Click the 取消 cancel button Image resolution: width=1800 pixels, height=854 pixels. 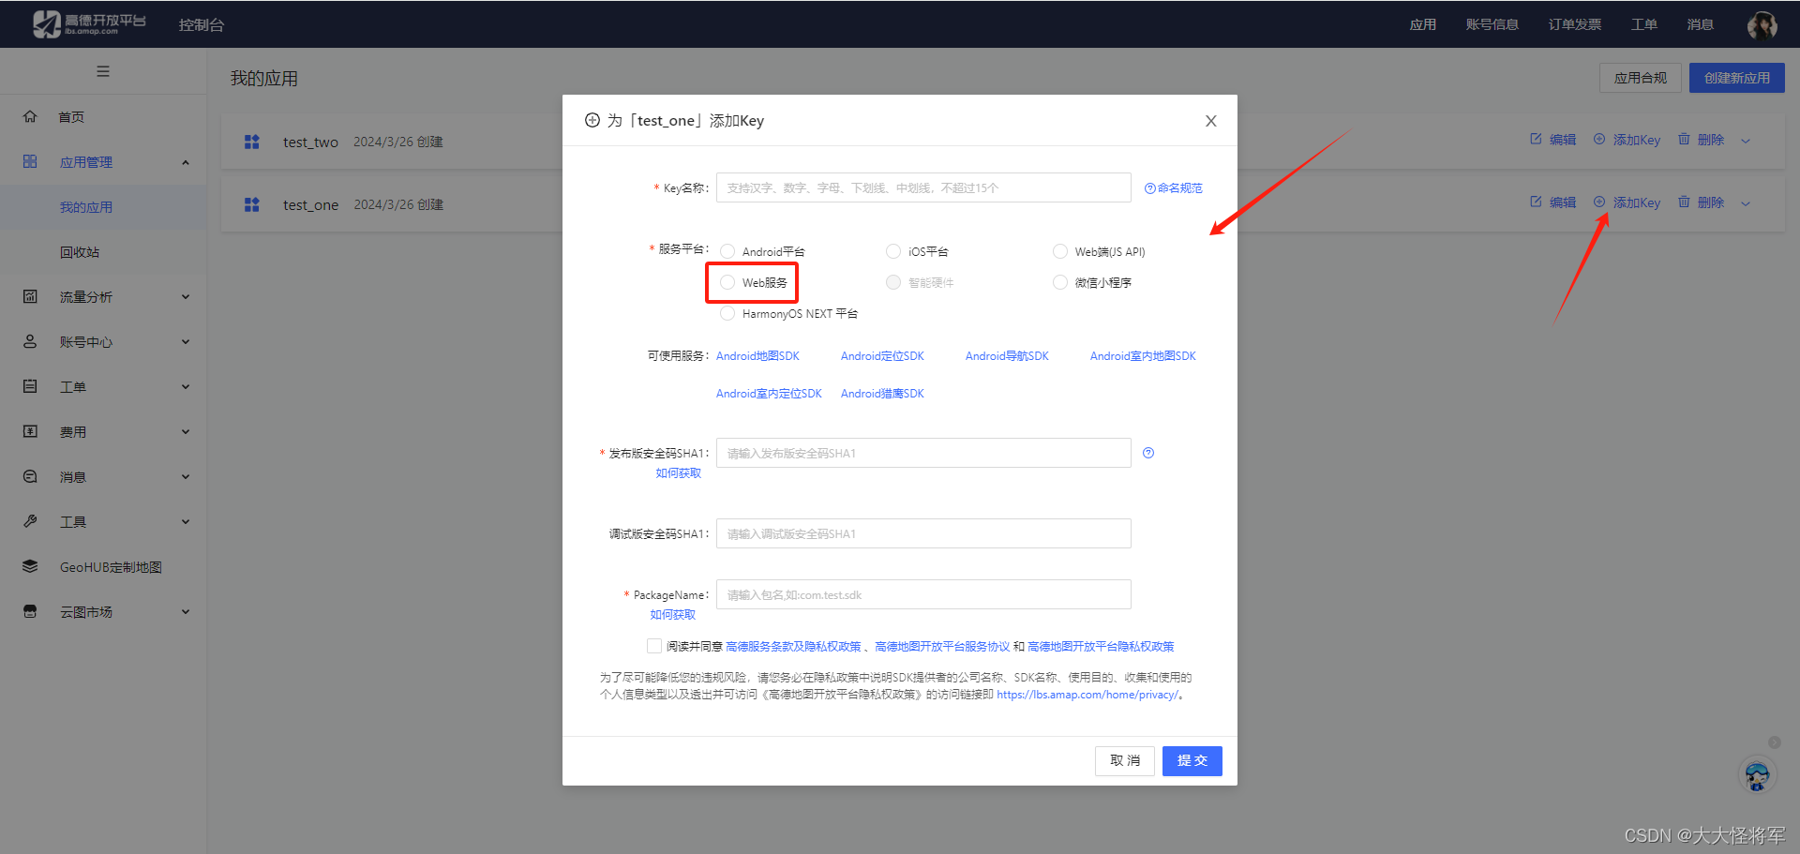coord(1124,760)
